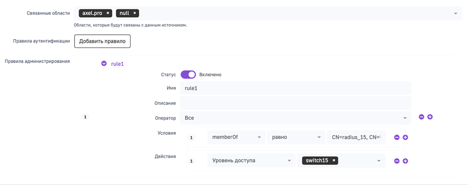Remove condition with minus icon in Условия
The height and width of the screenshot is (185, 468).
coord(397,138)
